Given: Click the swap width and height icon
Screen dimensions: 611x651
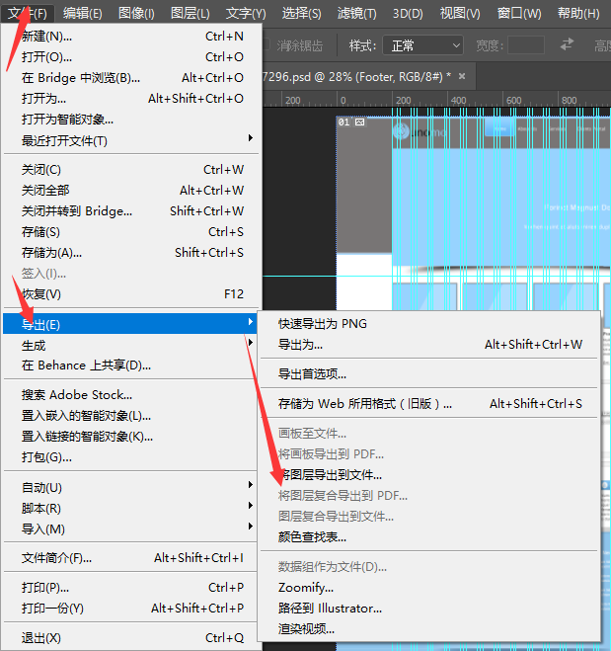Looking at the screenshot, I should pos(567,44).
